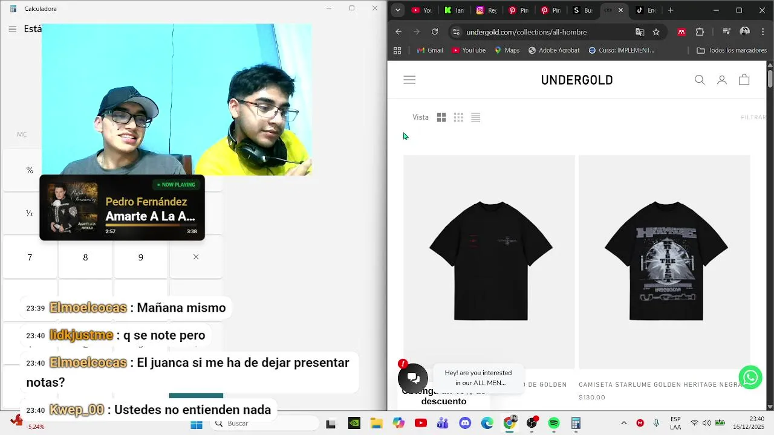
Task: Switch to the first Pinterest tab
Action: 519,10
